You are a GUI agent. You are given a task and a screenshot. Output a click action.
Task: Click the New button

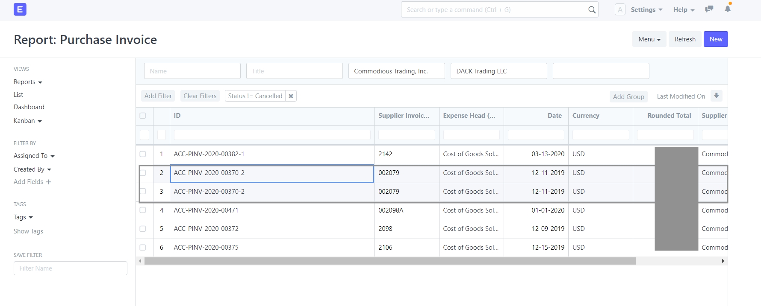coord(716,39)
